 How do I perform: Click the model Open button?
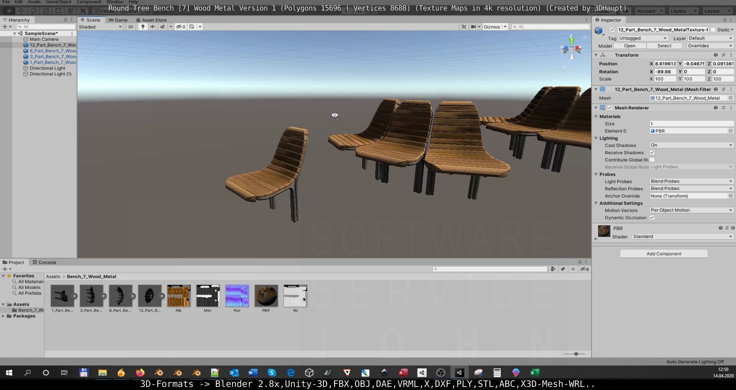pyautogui.click(x=630, y=46)
